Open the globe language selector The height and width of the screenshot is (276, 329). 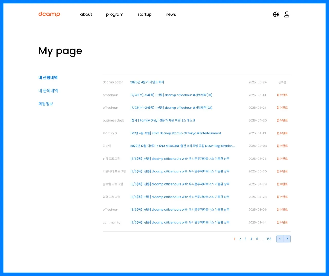coord(276,14)
